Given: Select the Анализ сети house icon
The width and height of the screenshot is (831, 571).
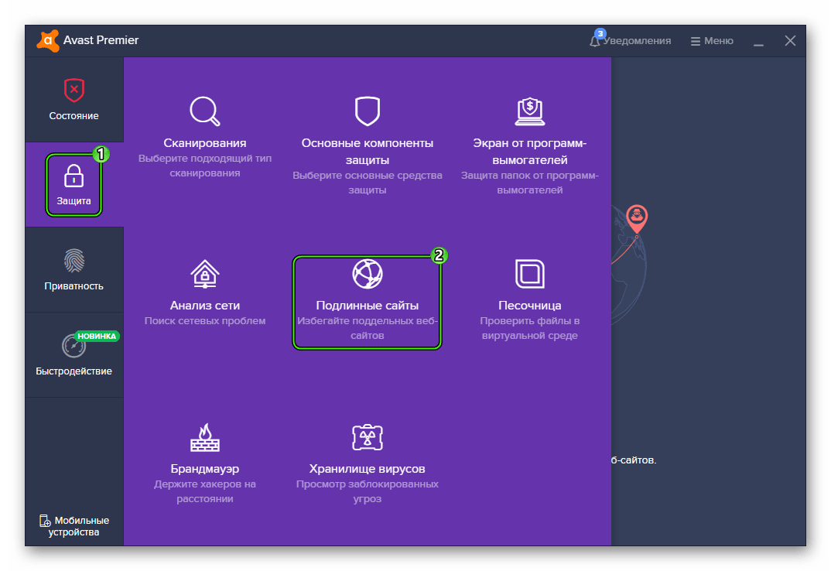Looking at the screenshot, I should pyautogui.click(x=205, y=274).
